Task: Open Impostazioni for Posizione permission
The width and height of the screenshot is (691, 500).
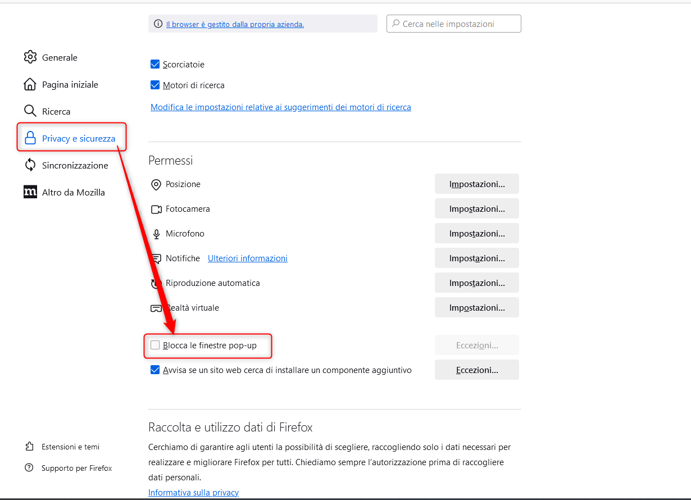Action: pyautogui.click(x=476, y=184)
